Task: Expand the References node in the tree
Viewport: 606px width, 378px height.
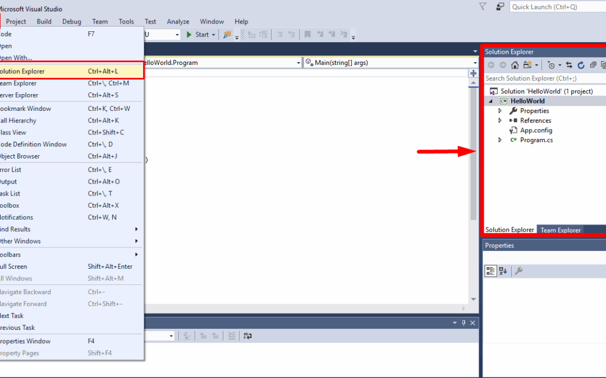Action: pos(500,120)
